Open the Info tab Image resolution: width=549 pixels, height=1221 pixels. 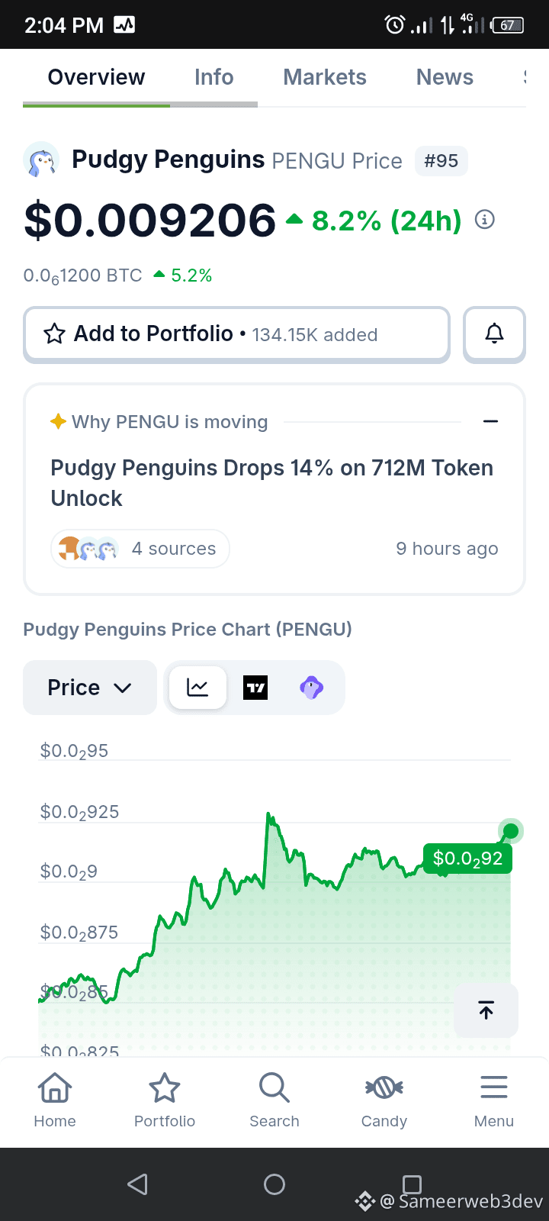213,77
